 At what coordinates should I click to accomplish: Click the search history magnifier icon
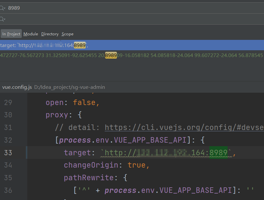(2, 8)
